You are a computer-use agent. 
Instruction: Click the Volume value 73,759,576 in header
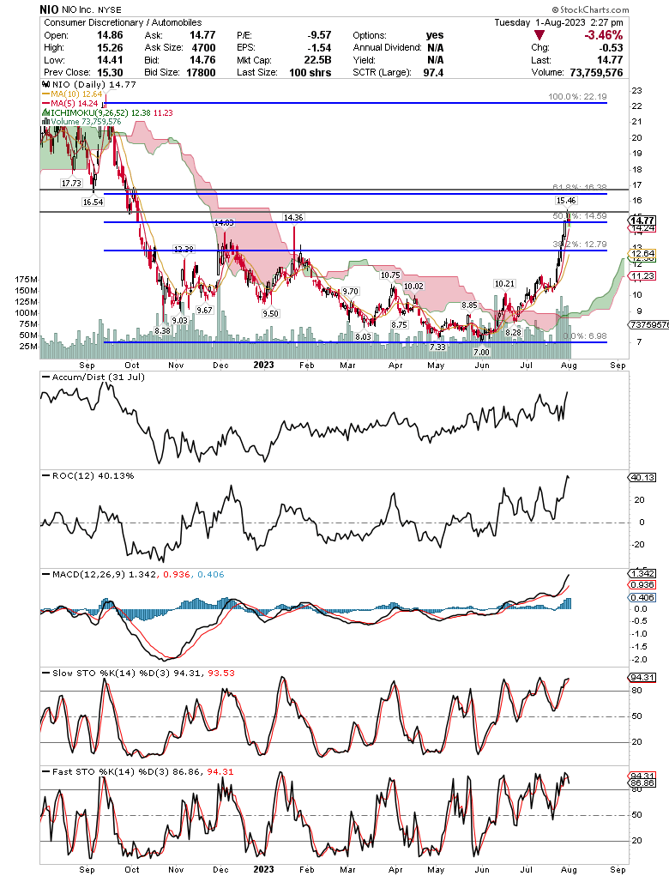coord(596,72)
